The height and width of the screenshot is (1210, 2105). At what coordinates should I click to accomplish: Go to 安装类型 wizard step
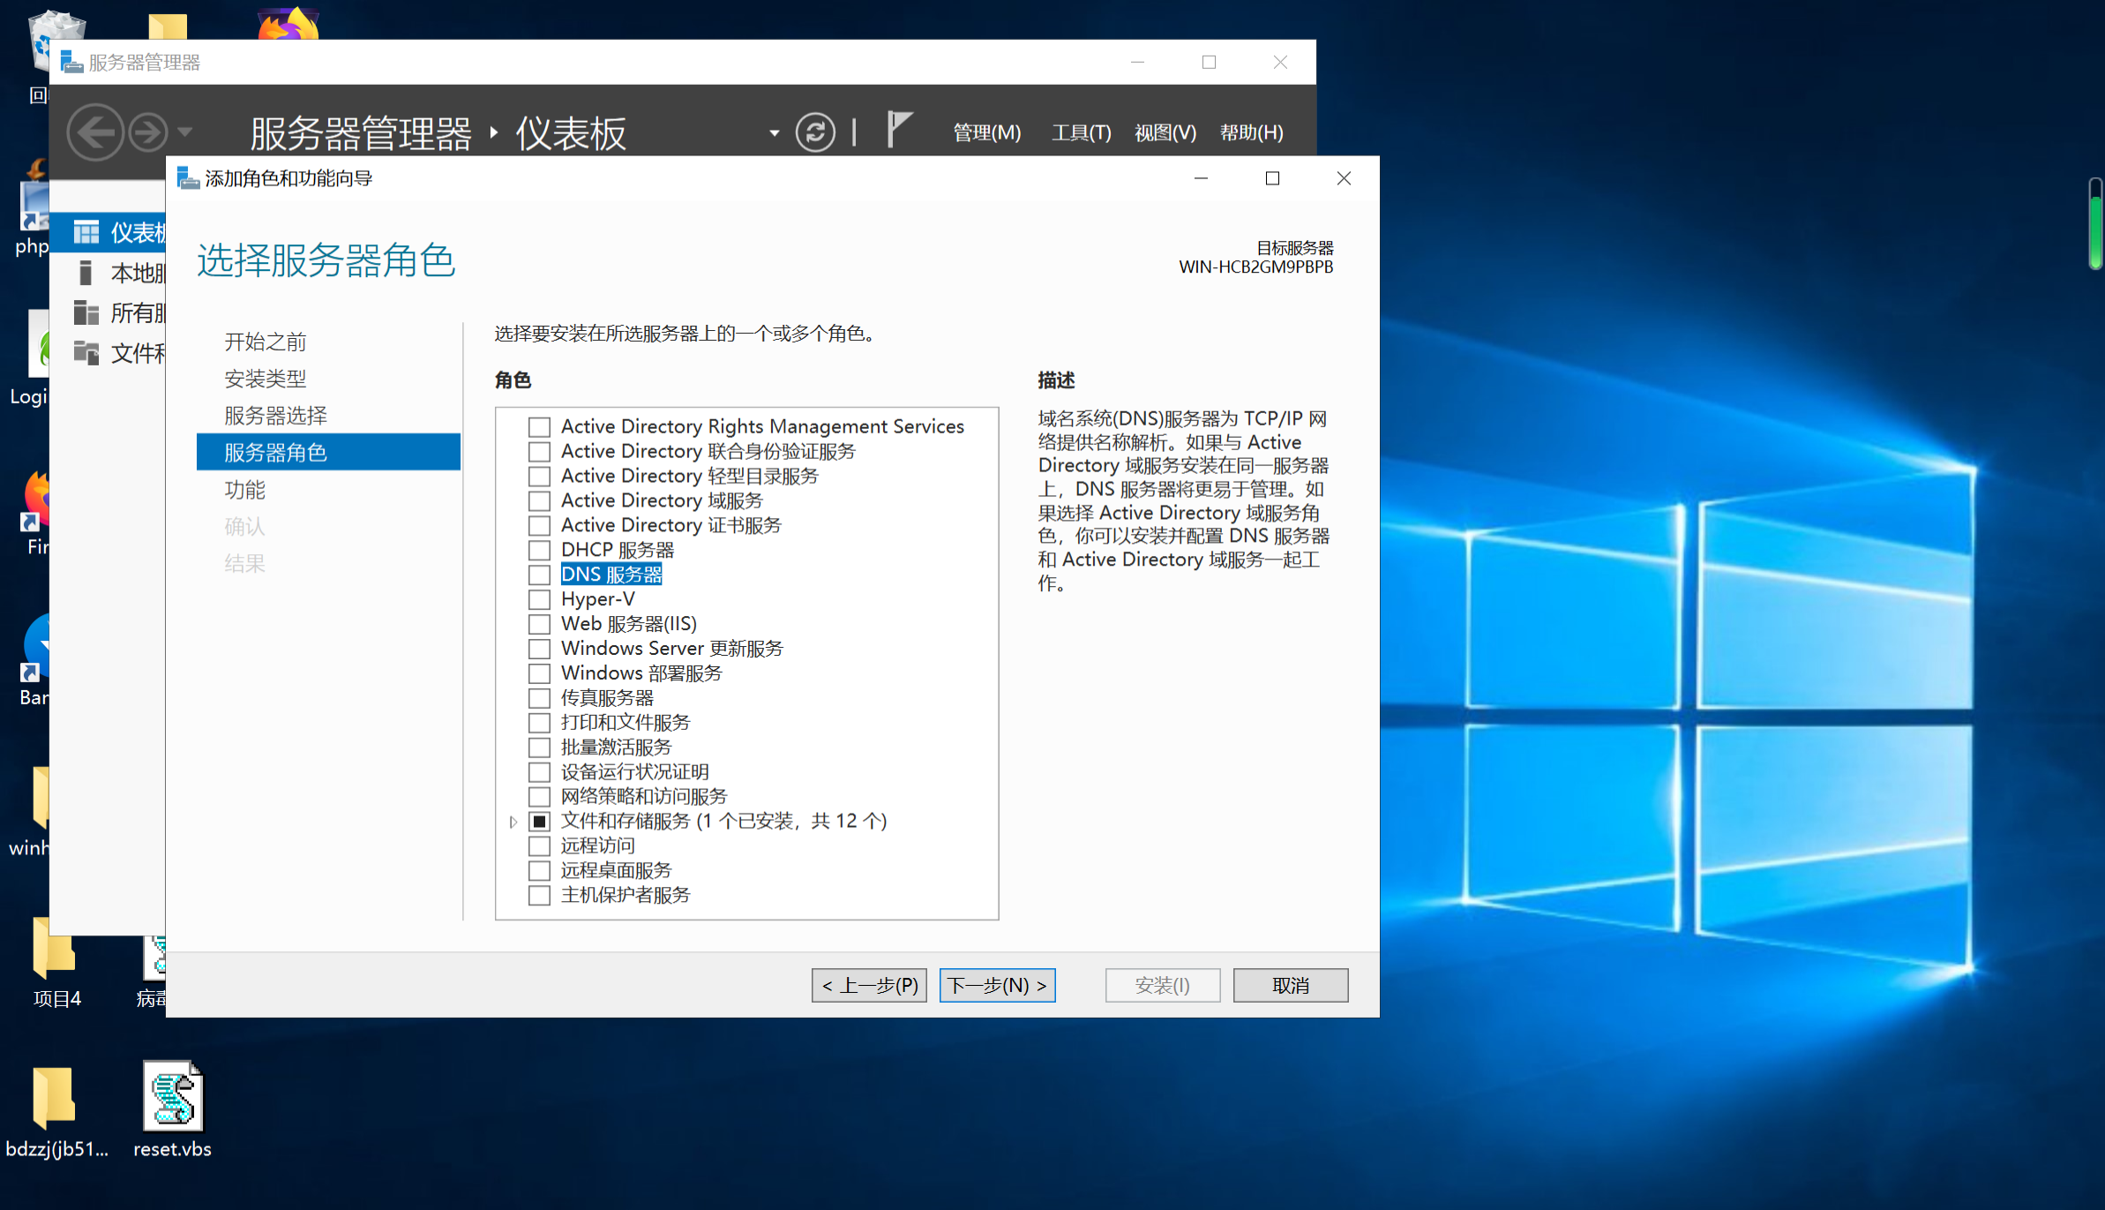265,379
